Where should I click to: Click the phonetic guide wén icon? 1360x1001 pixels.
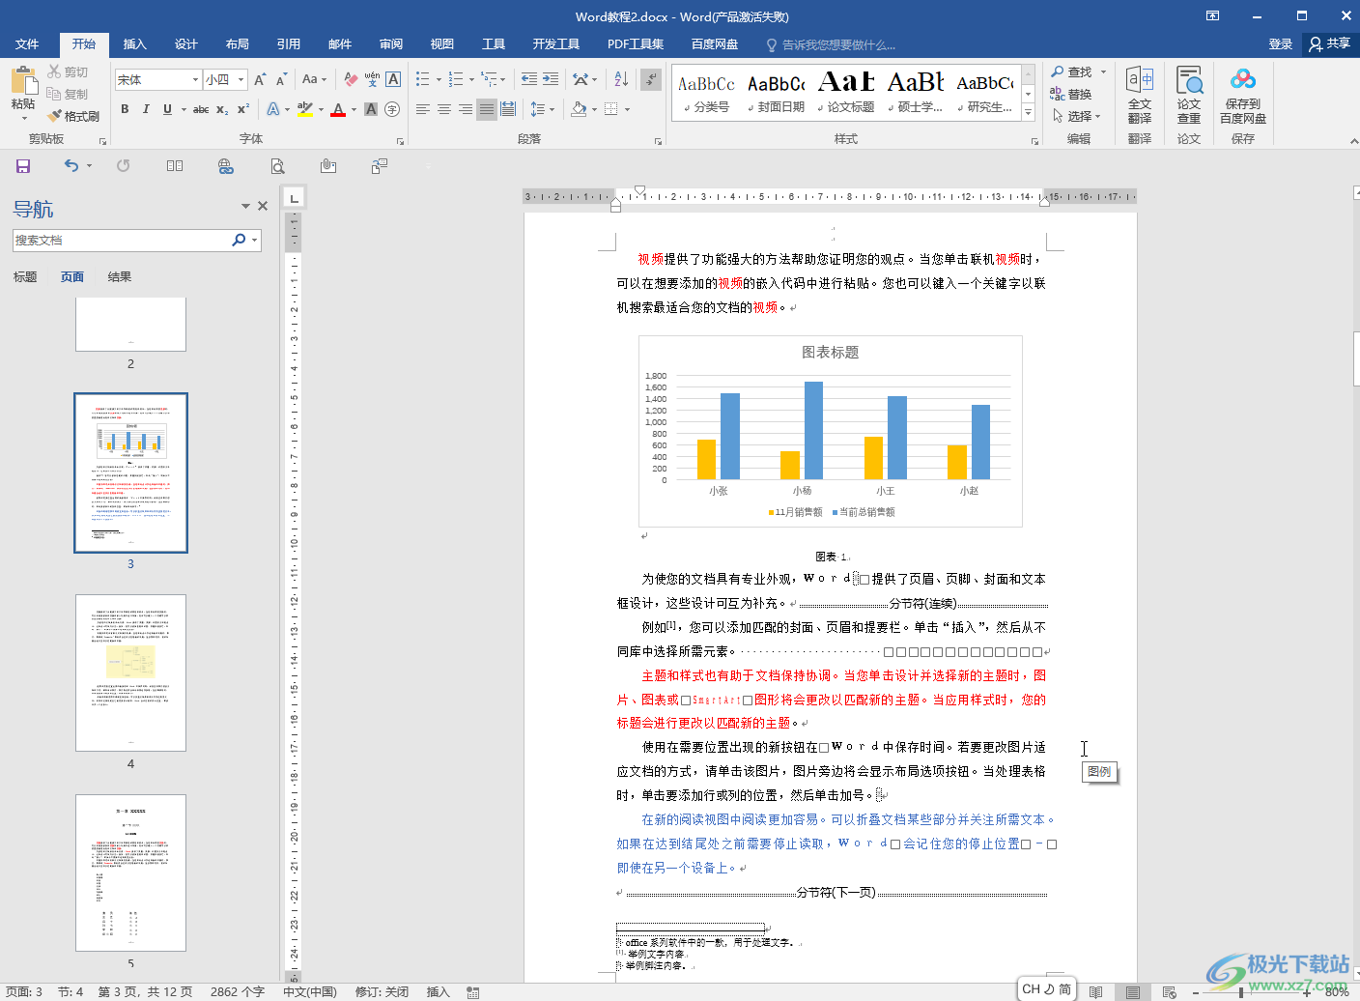pyautogui.click(x=372, y=79)
